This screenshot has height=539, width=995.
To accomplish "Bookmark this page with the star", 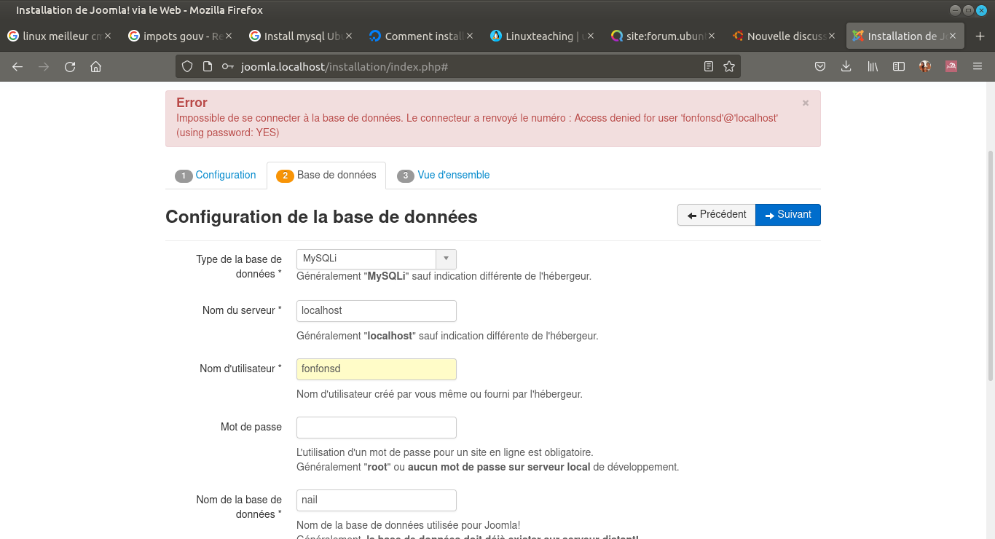I will coord(729,66).
